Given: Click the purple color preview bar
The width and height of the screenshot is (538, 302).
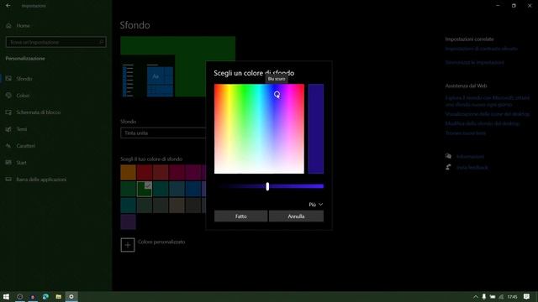Looking at the screenshot, I should point(316,128).
